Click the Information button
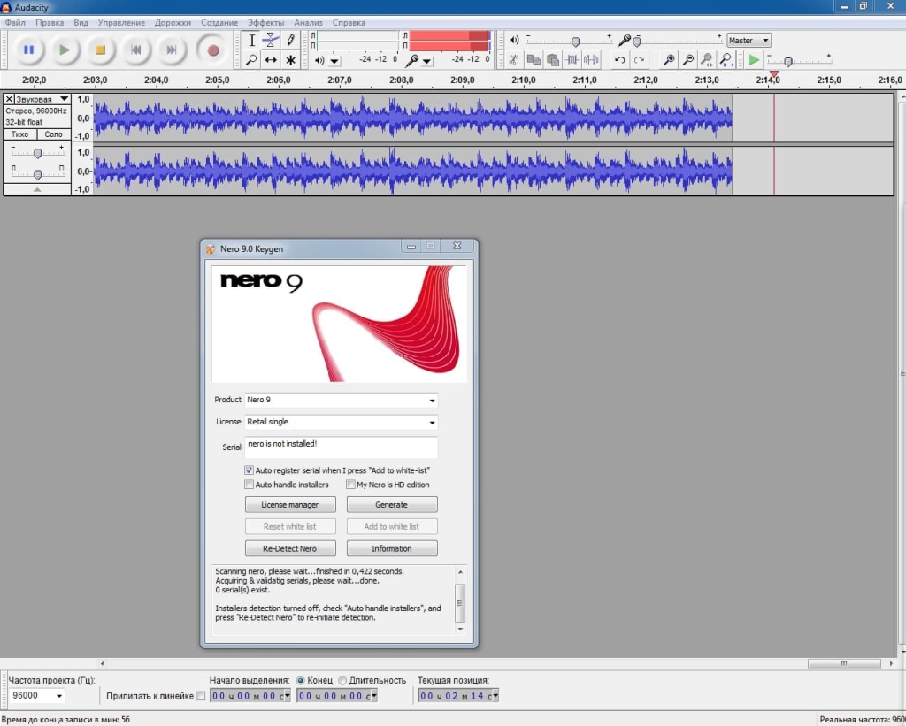 coord(392,548)
